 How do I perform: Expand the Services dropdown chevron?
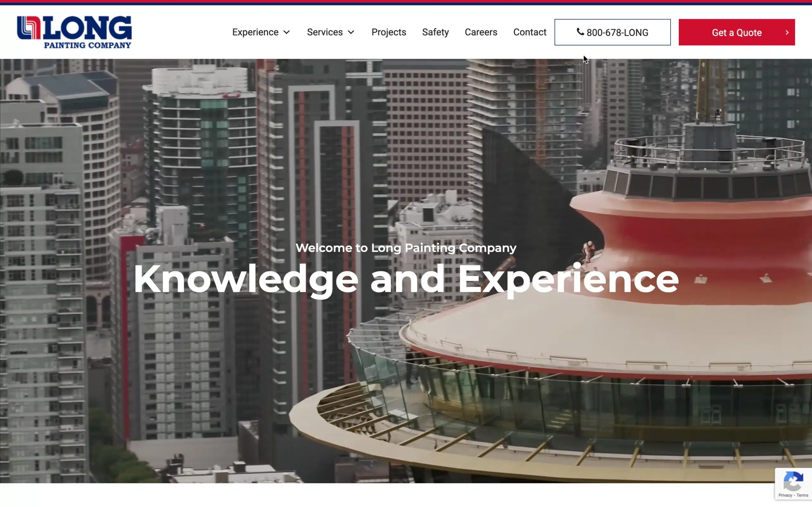coord(351,32)
